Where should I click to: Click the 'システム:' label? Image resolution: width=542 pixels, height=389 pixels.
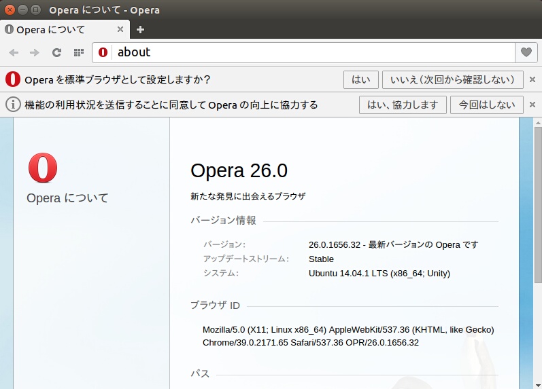tap(221, 274)
